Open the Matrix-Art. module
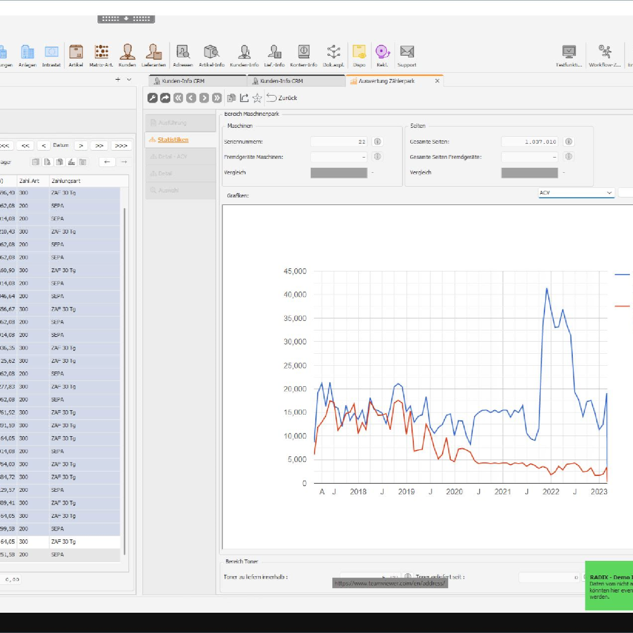 pos(101,55)
